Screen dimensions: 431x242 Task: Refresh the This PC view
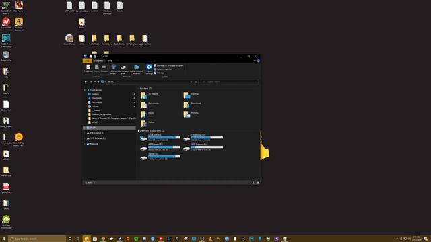click(x=196, y=81)
